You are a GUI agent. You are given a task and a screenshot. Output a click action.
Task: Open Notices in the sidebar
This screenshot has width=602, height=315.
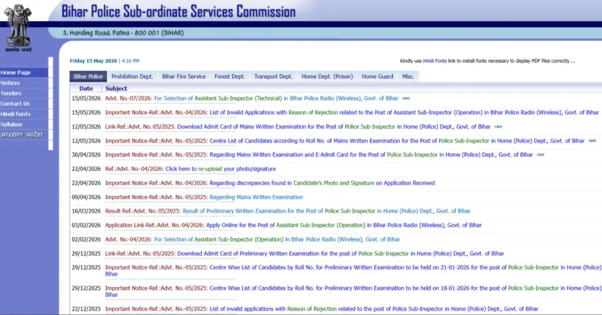pyautogui.click(x=10, y=83)
